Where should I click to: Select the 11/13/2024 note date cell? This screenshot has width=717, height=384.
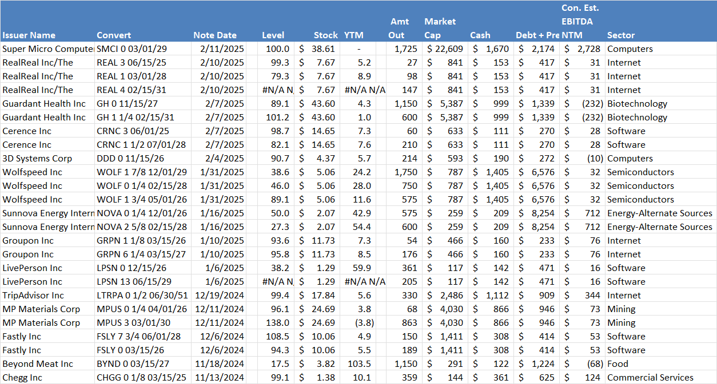[218, 378]
